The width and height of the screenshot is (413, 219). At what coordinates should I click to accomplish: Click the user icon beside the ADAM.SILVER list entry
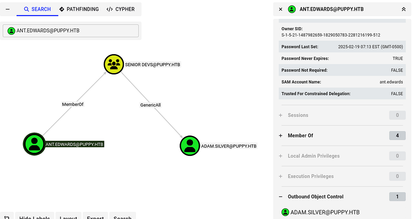[x=285, y=212]
